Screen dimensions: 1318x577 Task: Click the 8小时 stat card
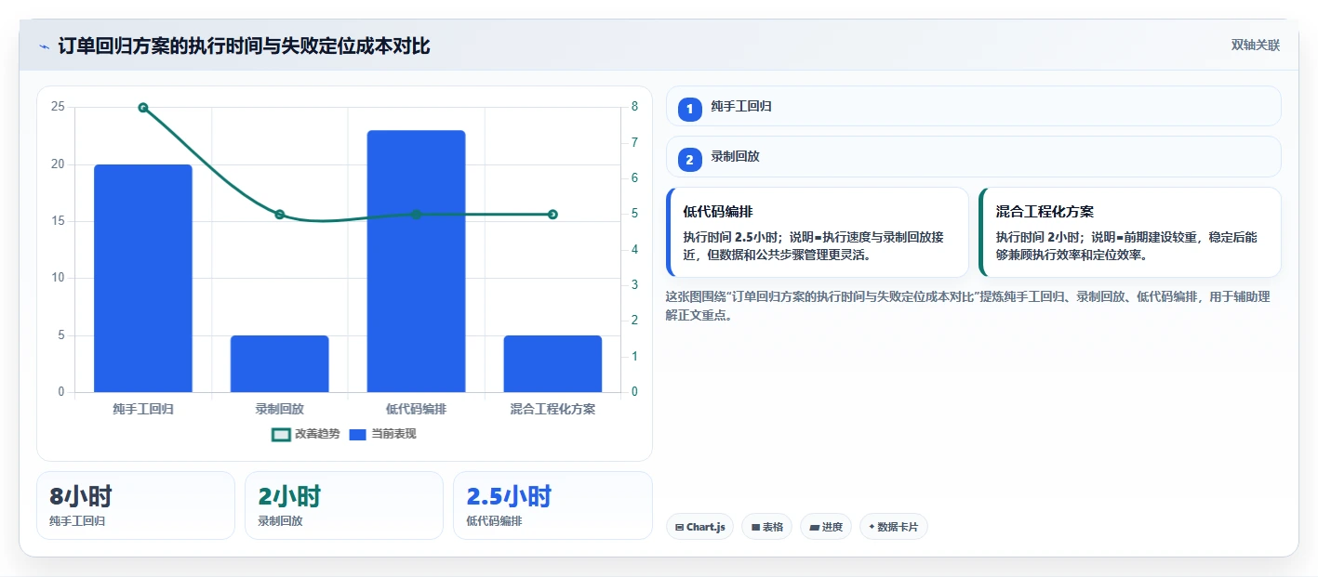(136, 505)
